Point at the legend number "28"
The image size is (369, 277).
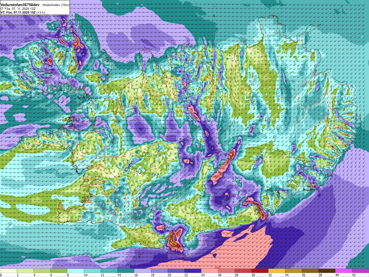click(236, 275)
